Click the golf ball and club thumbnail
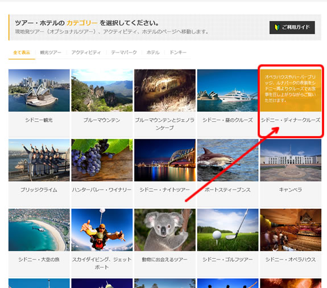The height and width of the screenshot is (288, 327). (x=227, y=230)
